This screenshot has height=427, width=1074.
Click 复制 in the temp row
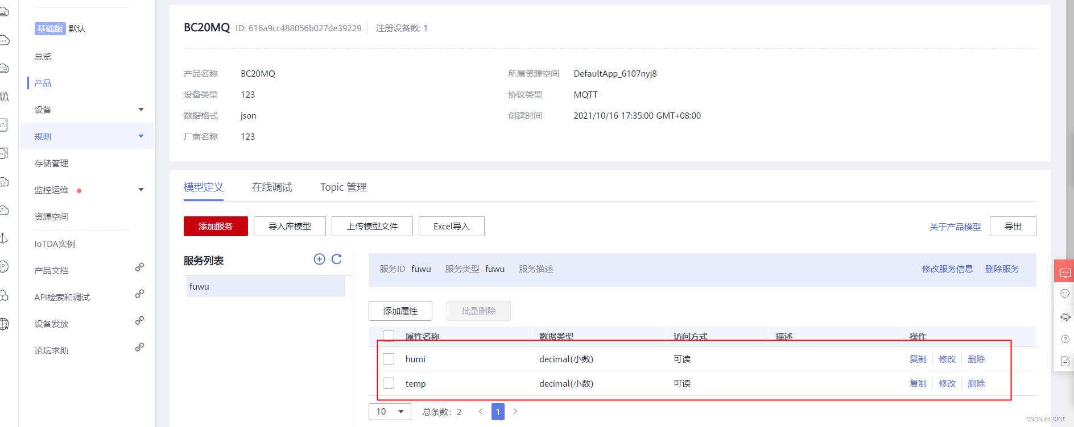[x=918, y=383]
